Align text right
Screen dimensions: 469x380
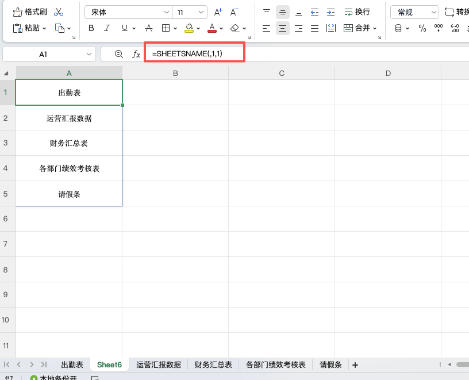299,28
